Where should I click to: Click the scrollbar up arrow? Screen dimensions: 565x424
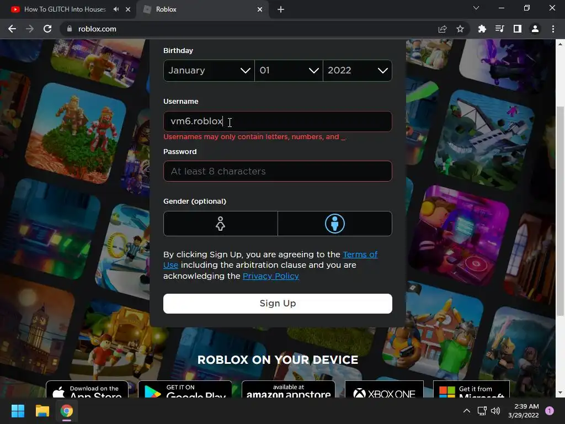point(560,44)
